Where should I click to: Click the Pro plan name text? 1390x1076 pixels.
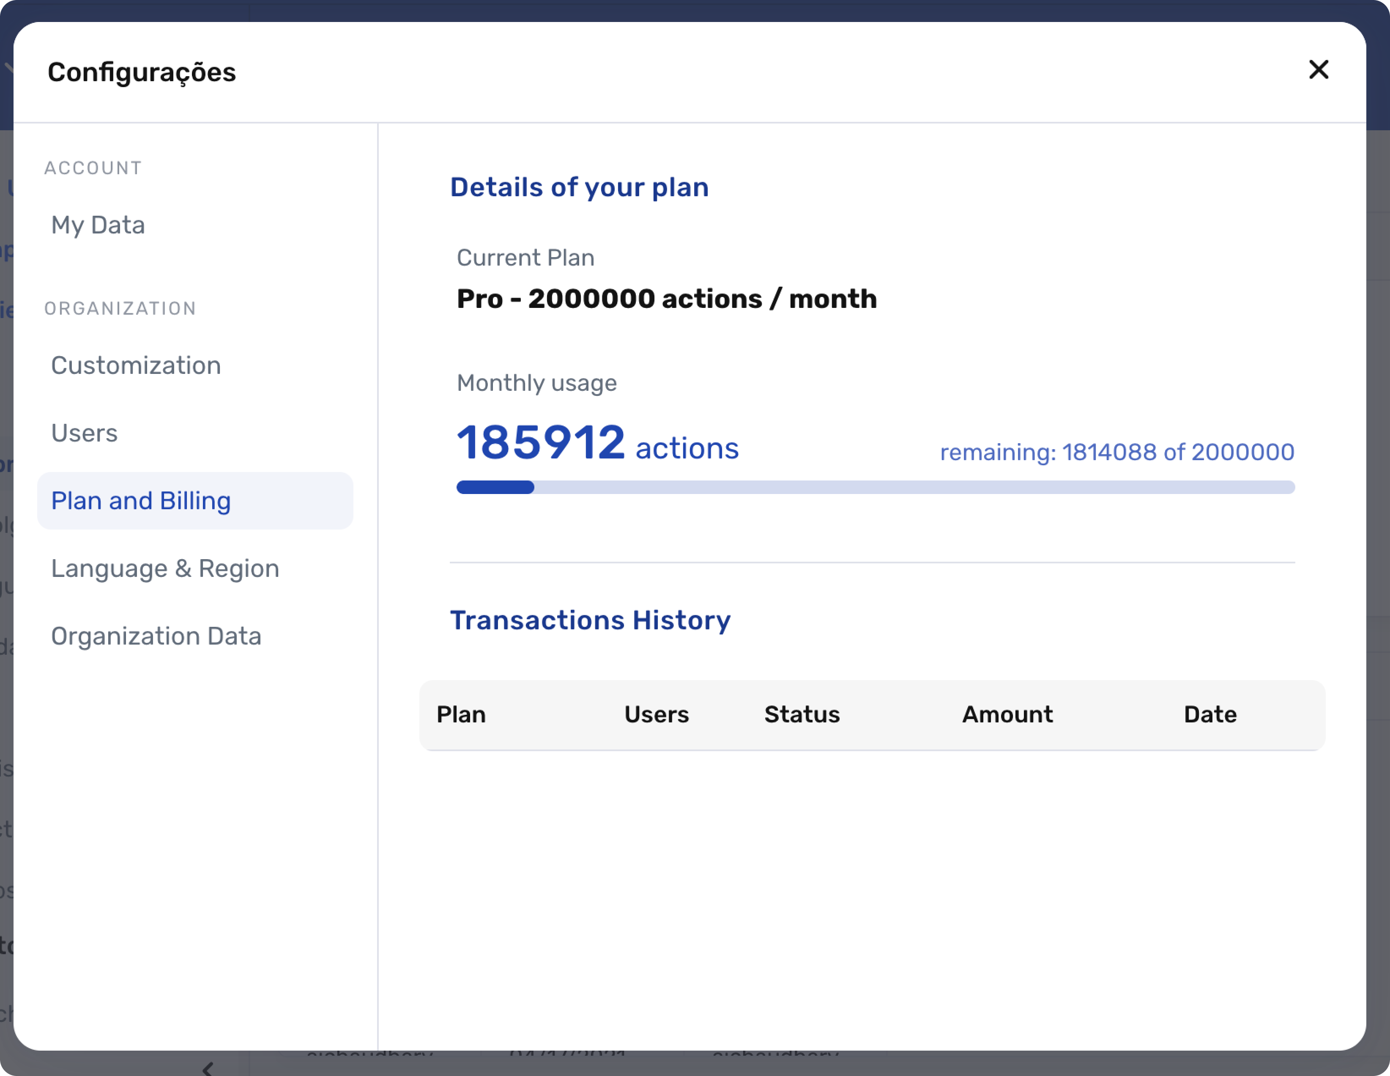(666, 299)
